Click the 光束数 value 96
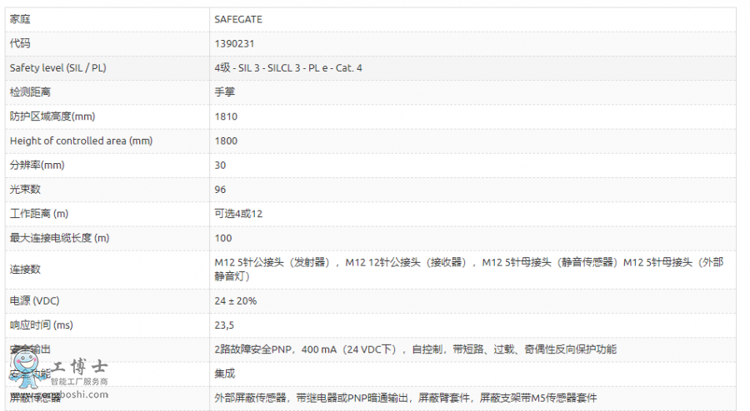750x411 pixels. 220,190
